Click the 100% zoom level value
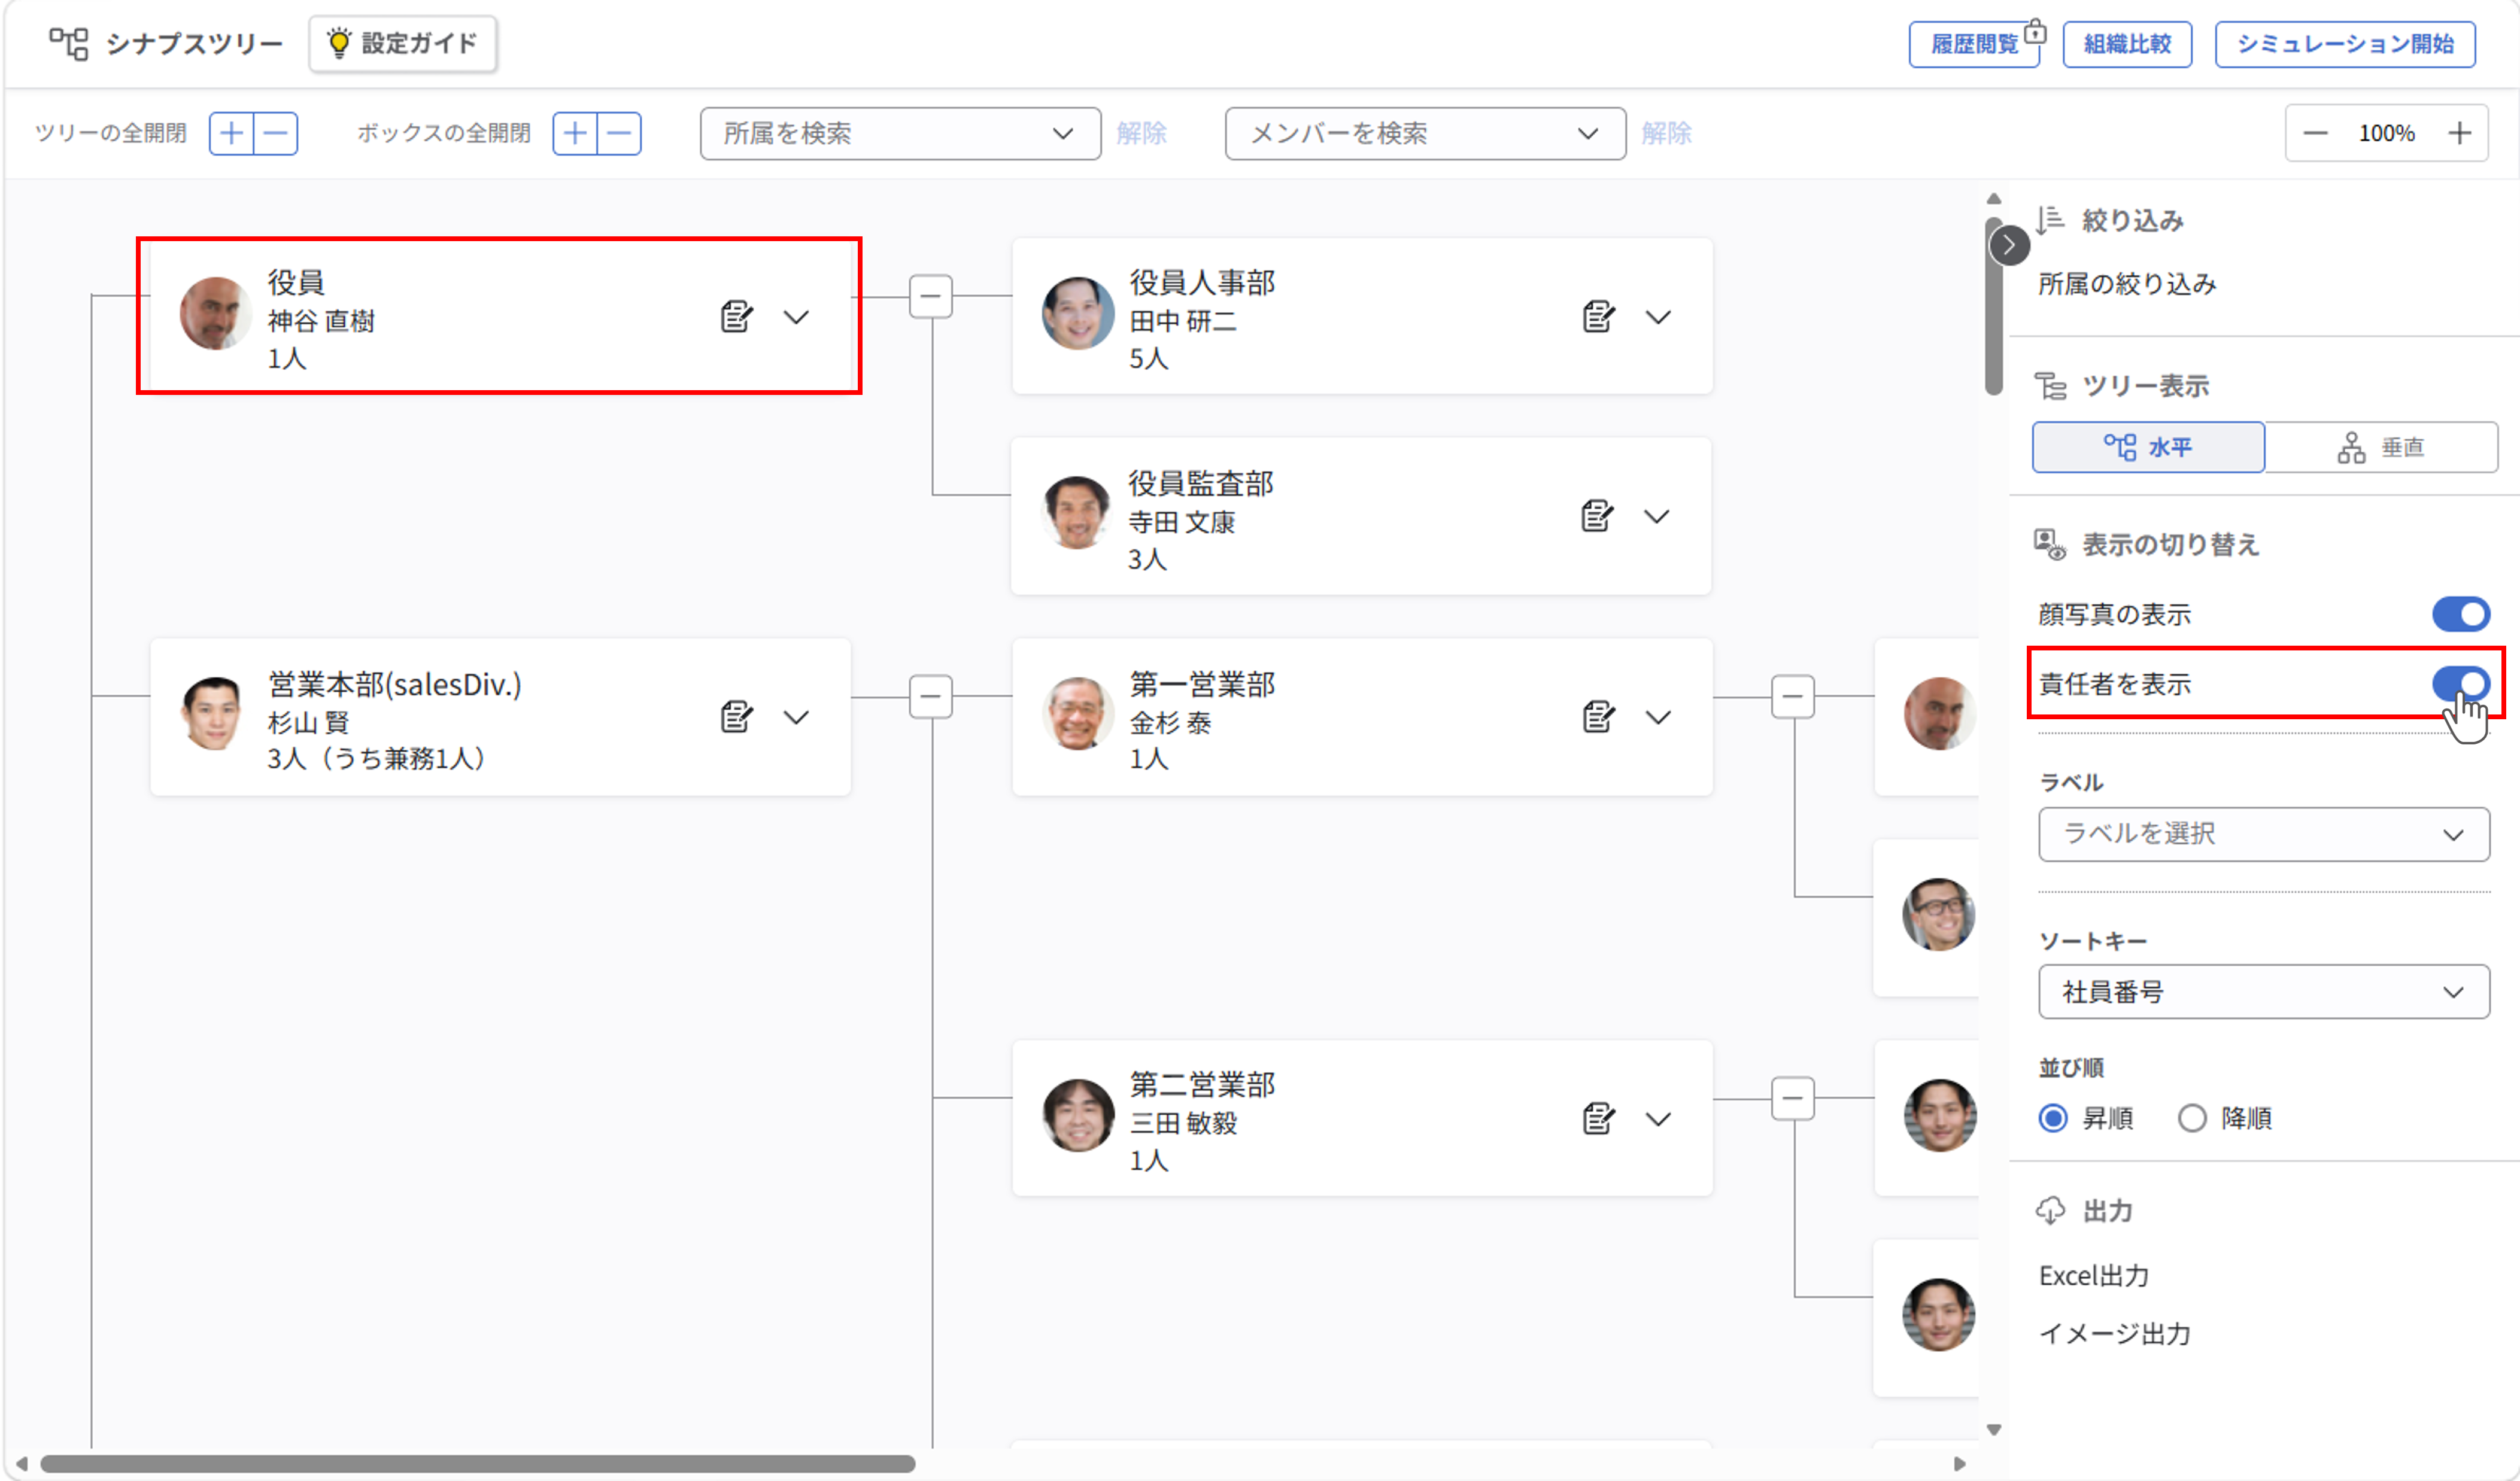This screenshot has height=1481, width=2520. click(x=2387, y=133)
